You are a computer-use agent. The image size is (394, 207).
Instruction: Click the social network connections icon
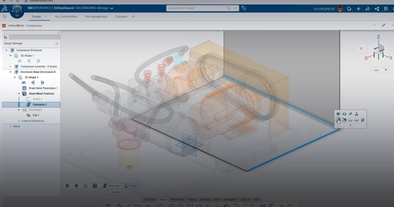[x=377, y=9]
